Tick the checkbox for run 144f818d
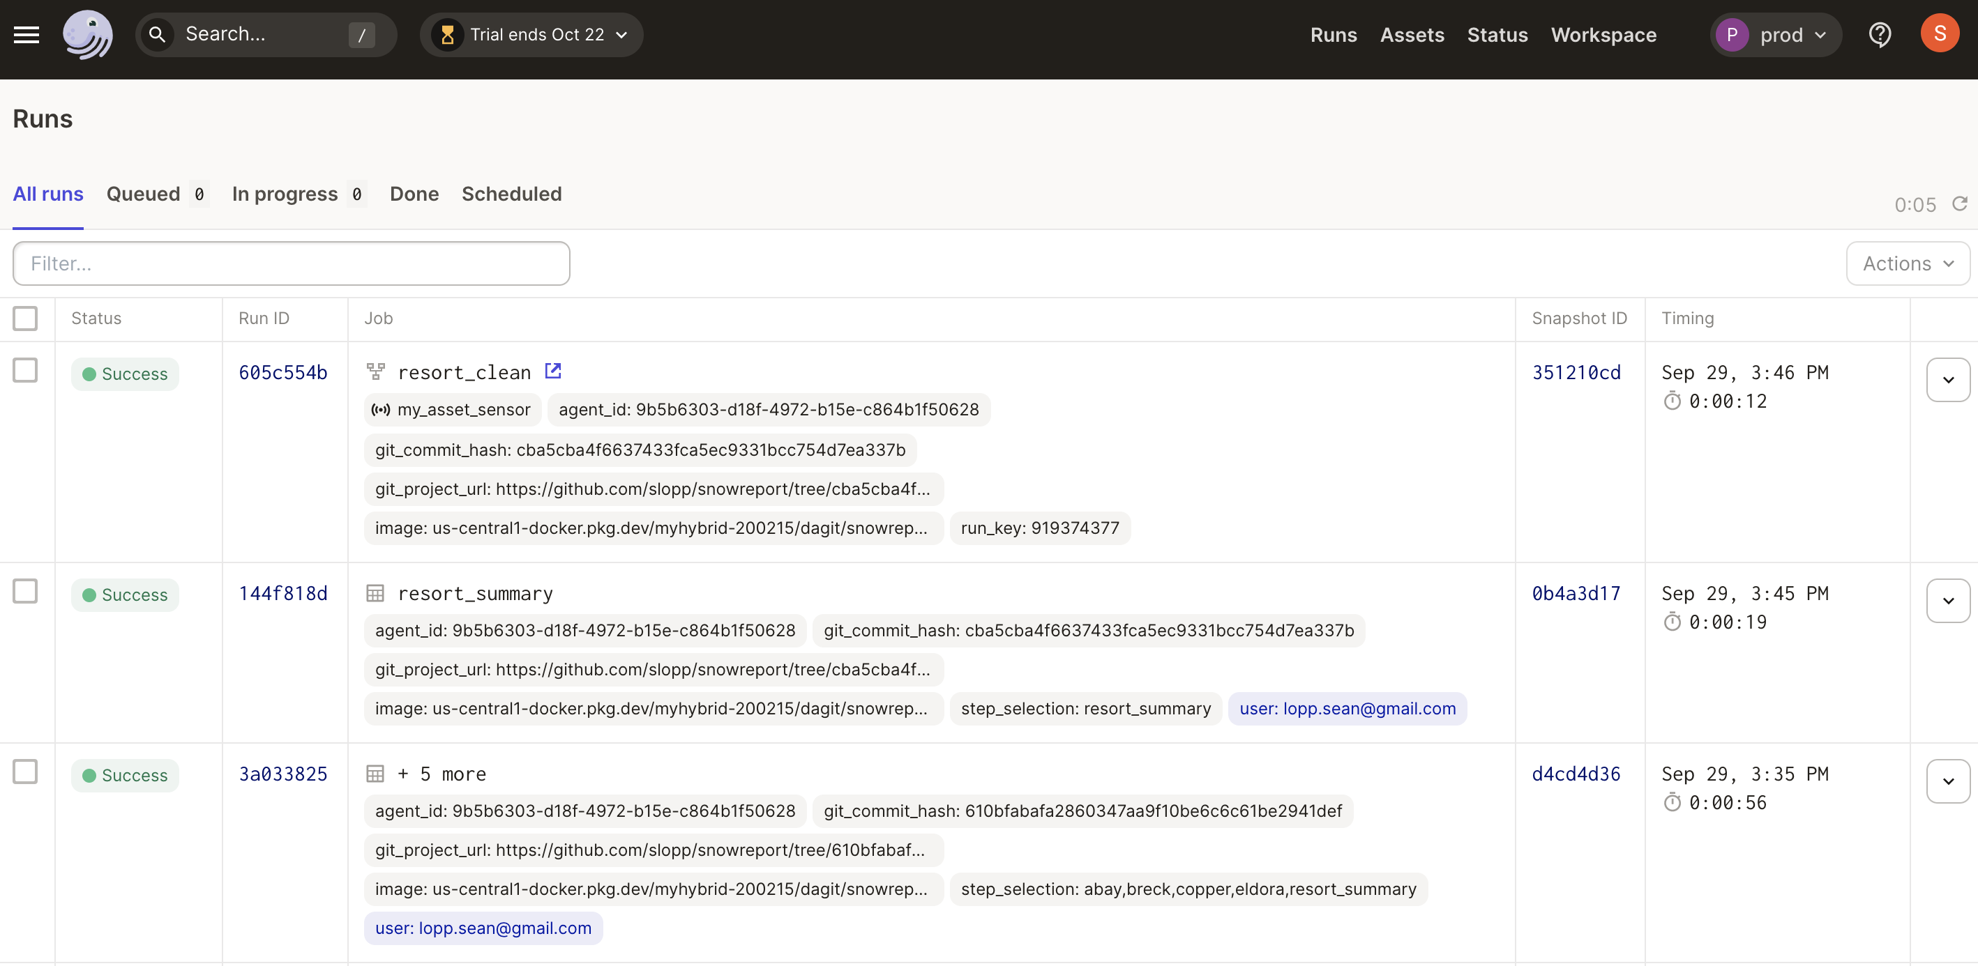This screenshot has height=966, width=1978. [25, 592]
